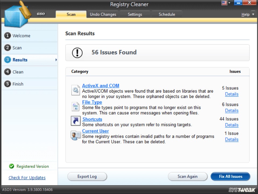Viewport: 258px width, 194px height.
Task: Click the Current User profile icon
Action: [76, 136]
